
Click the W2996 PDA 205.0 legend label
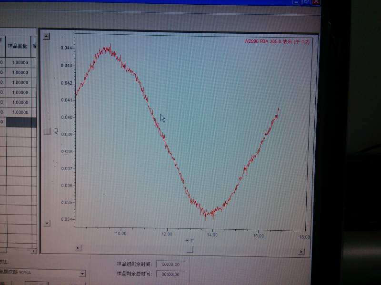pyautogui.click(x=277, y=41)
